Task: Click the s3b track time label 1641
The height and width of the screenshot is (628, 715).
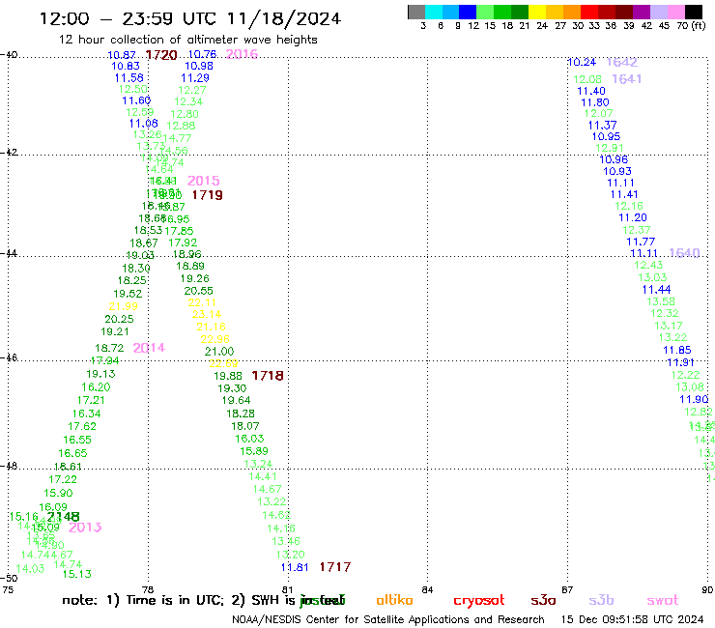Action: [626, 79]
